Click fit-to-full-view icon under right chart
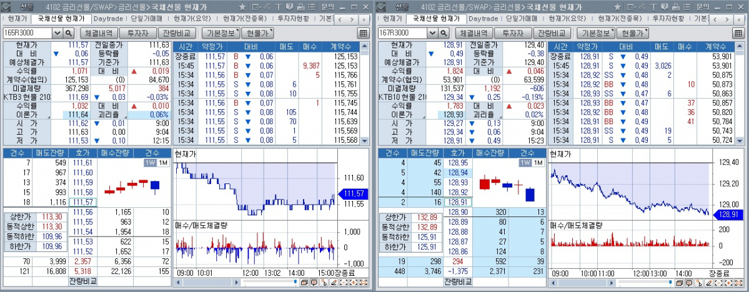The width and height of the screenshot is (749, 292). [738, 283]
